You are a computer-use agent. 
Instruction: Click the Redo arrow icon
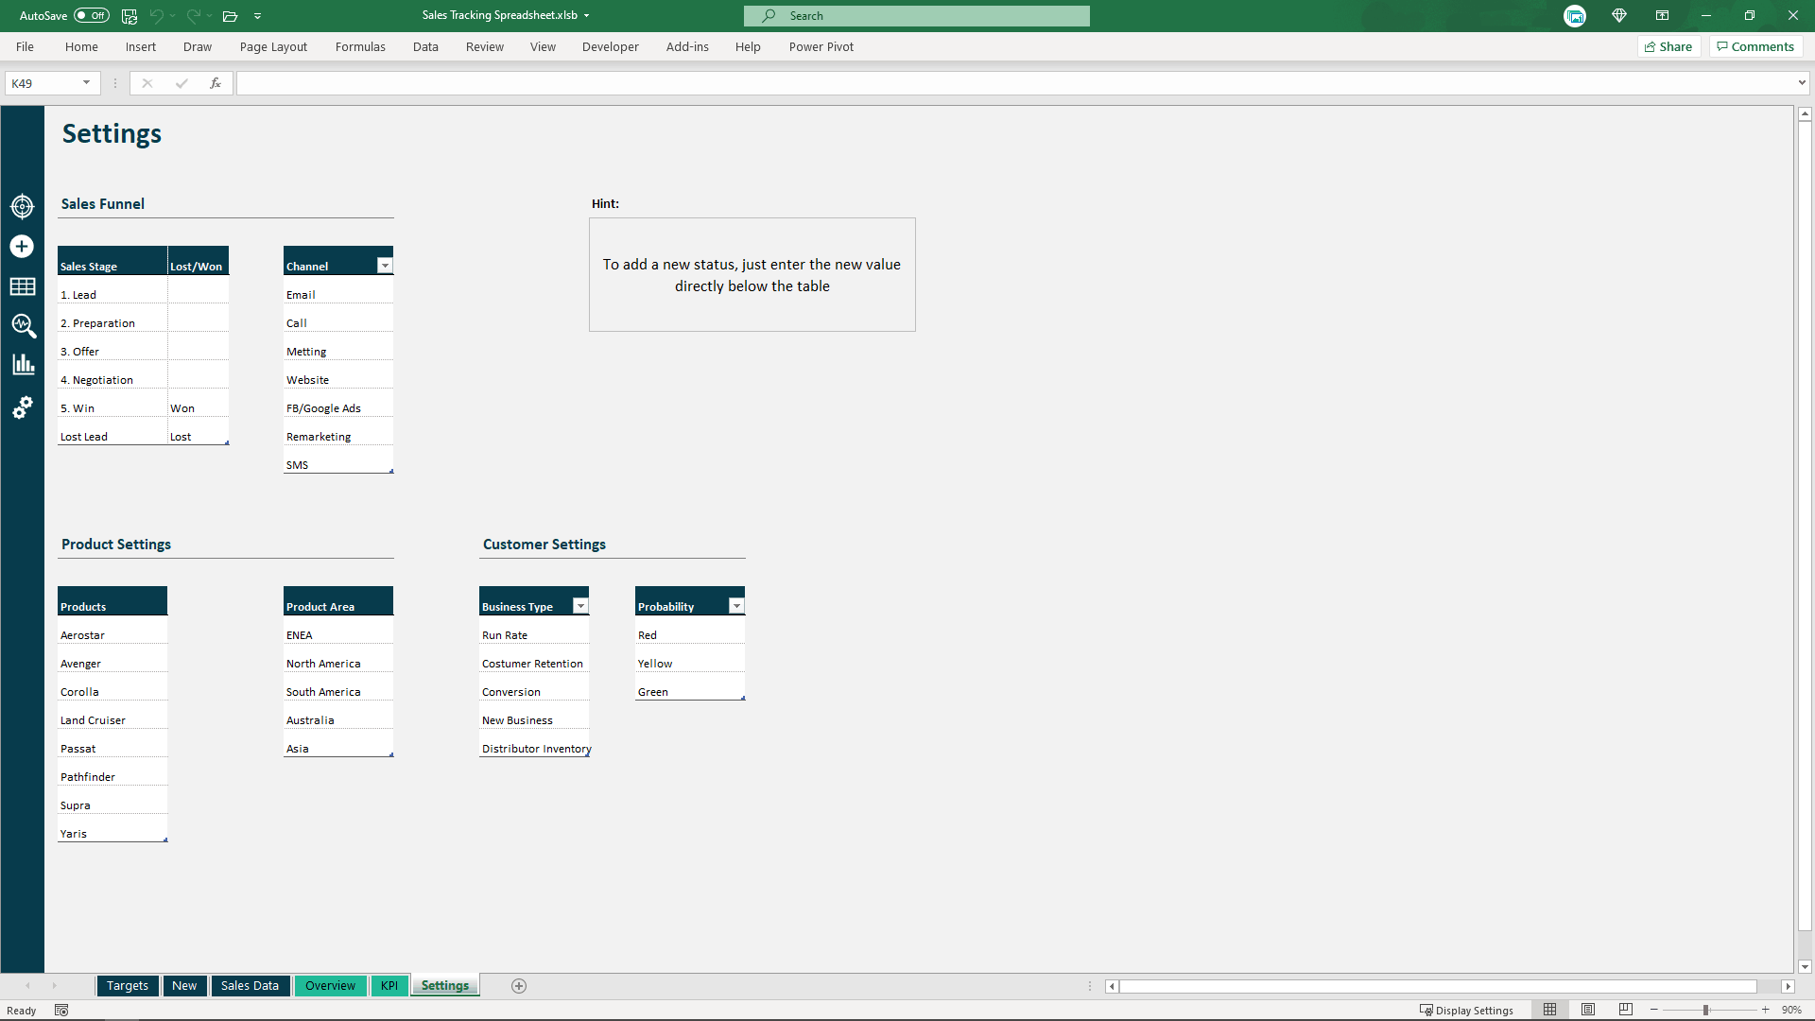[193, 16]
